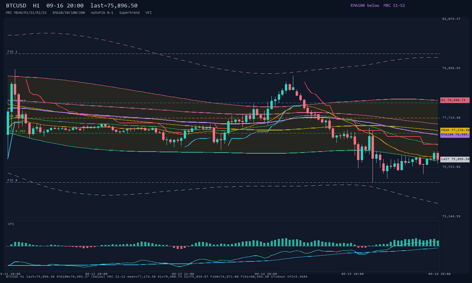Screen dimensions: 472x283
Task: Click the last=75,896.50 value in the header
Action: [114, 5]
